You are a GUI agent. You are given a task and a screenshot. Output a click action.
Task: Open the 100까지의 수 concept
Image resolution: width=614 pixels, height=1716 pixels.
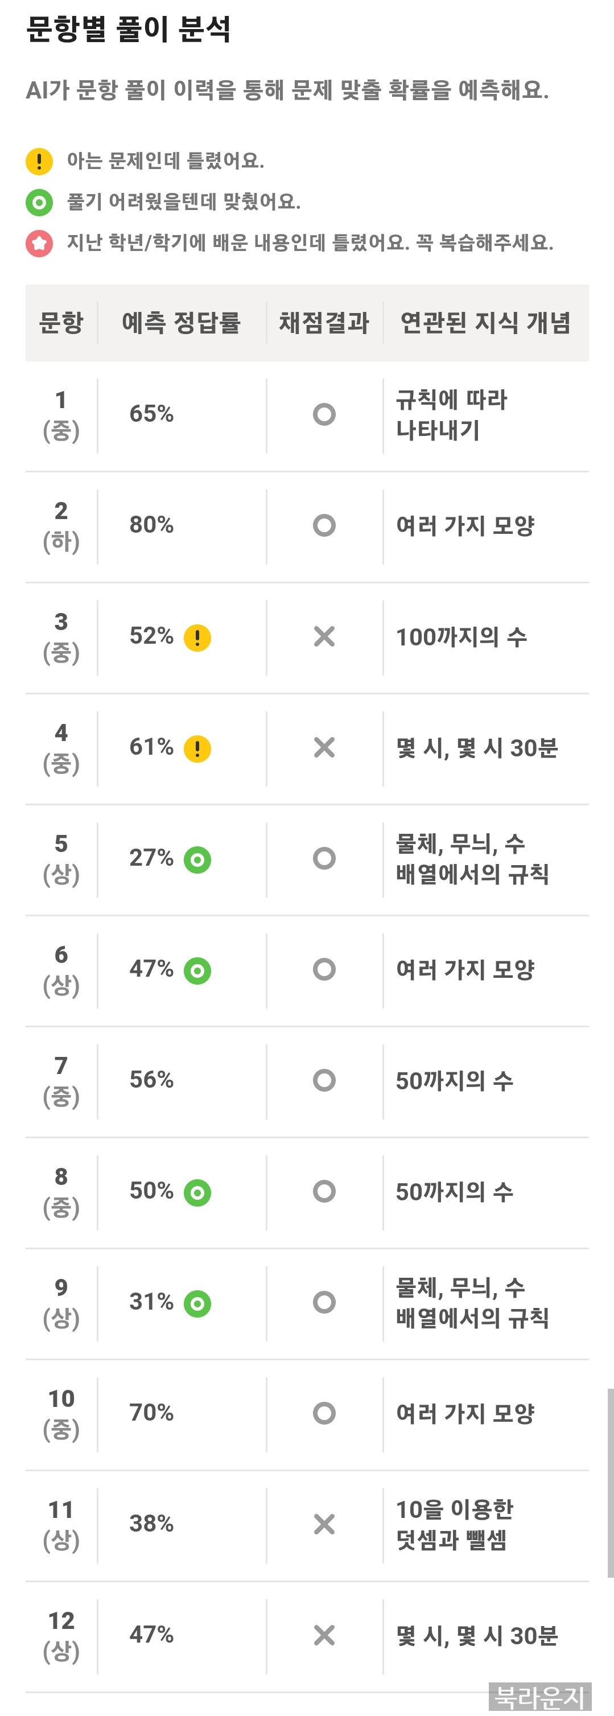(x=461, y=637)
